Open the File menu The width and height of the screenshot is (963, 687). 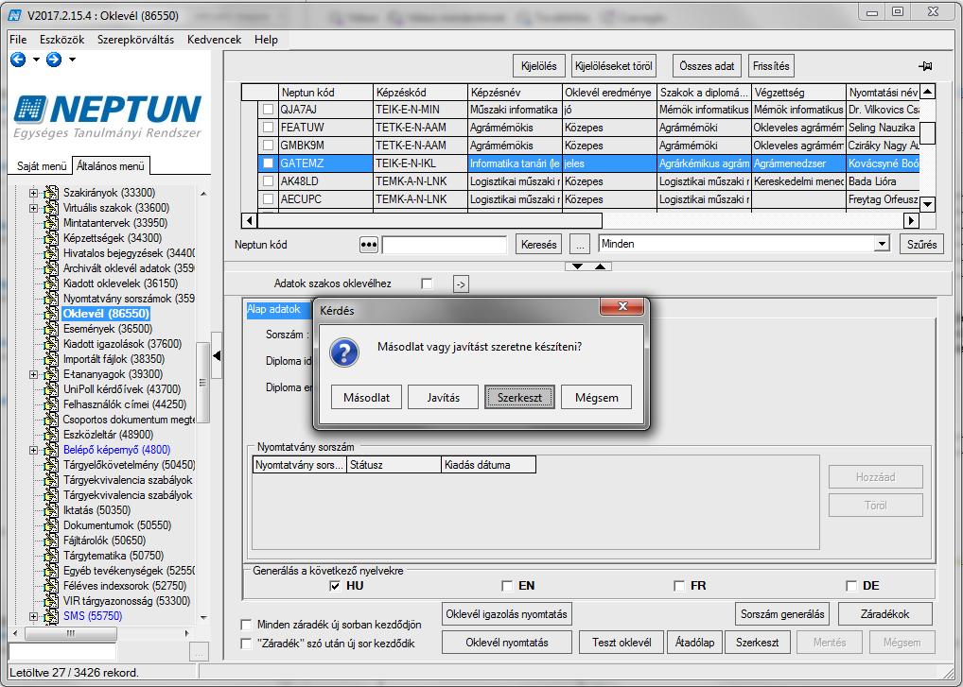[18, 40]
